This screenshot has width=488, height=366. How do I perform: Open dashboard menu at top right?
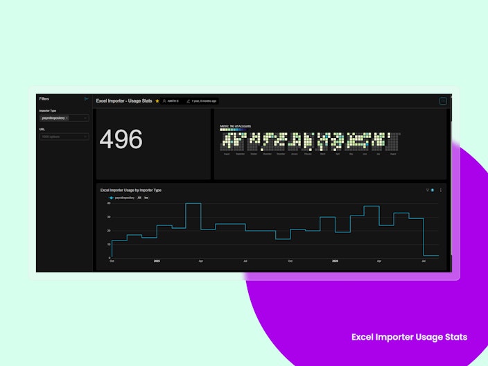tap(443, 101)
